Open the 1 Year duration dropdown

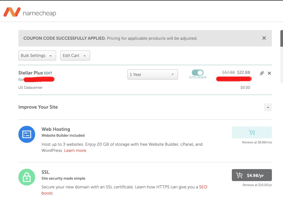[x=153, y=74]
